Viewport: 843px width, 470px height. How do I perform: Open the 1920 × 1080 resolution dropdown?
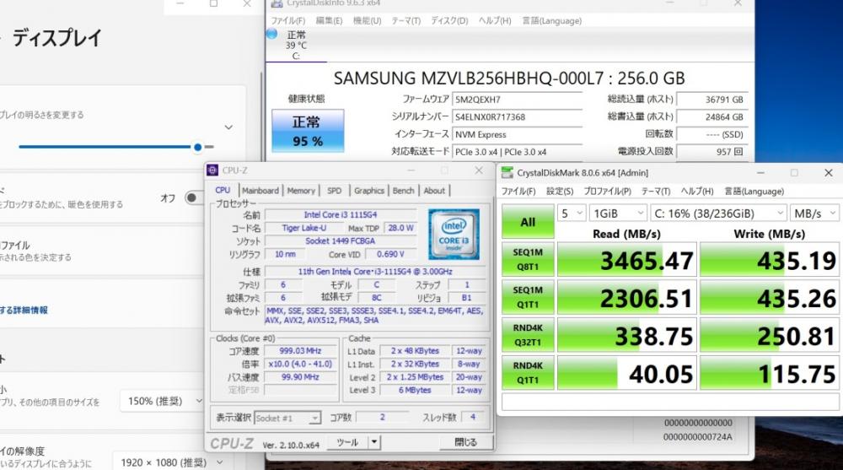[170, 462]
